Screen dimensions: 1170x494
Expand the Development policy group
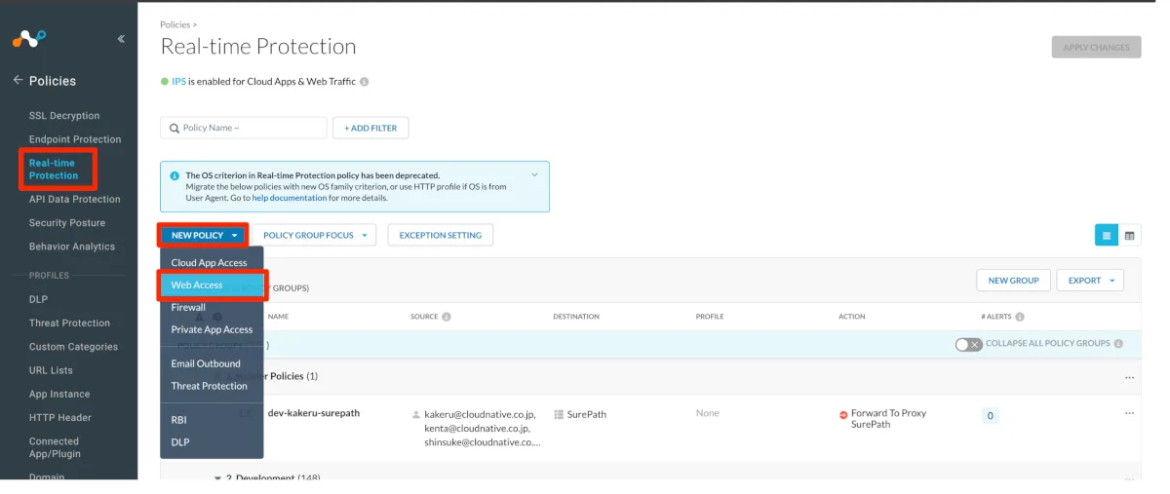click(x=217, y=478)
